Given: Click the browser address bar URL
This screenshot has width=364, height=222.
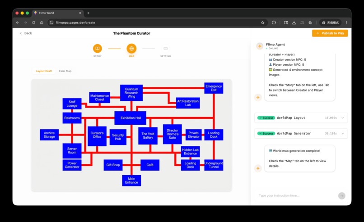Looking at the screenshot, I should [x=75, y=23].
